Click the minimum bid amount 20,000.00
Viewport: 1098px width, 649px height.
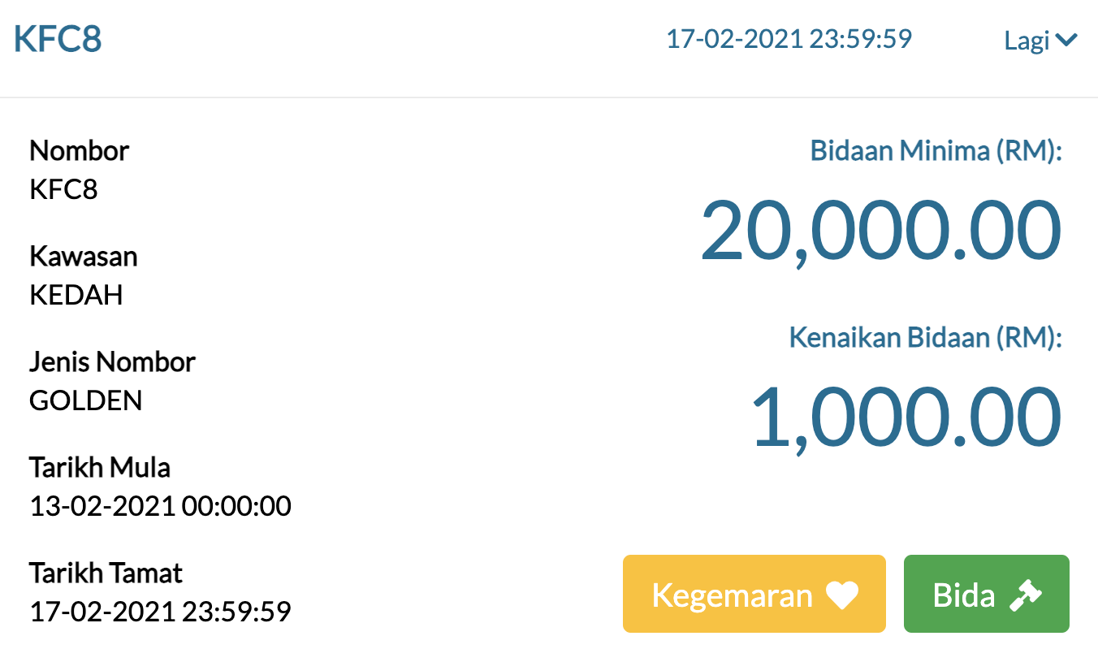point(880,230)
